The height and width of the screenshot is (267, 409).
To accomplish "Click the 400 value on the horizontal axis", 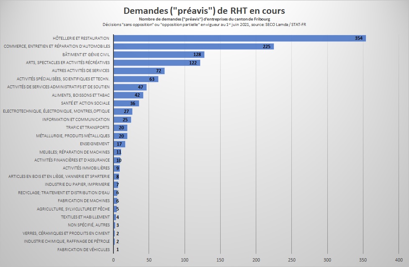I will [x=399, y=260].
